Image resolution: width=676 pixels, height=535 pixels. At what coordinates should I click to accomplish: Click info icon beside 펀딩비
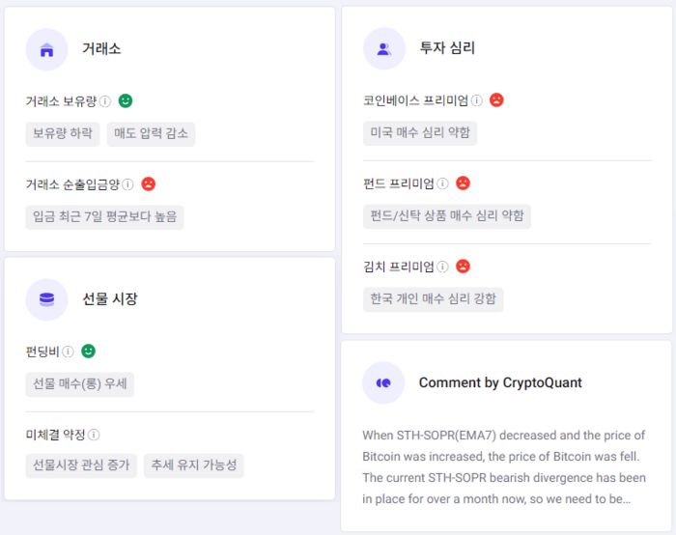69,352
